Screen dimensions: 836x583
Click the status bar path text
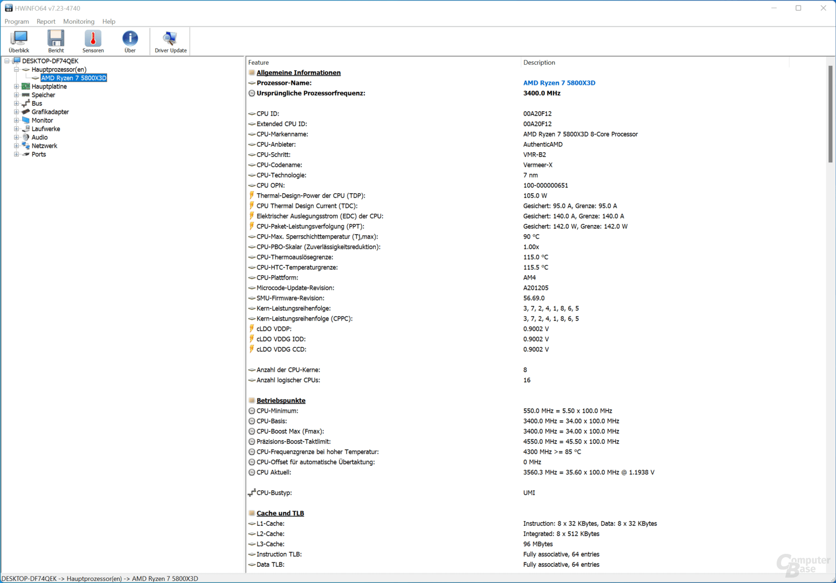coord(100,579)
